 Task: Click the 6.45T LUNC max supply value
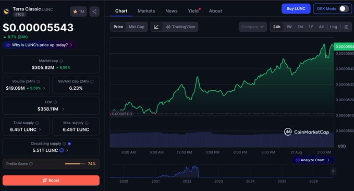(x=76, y=130)
